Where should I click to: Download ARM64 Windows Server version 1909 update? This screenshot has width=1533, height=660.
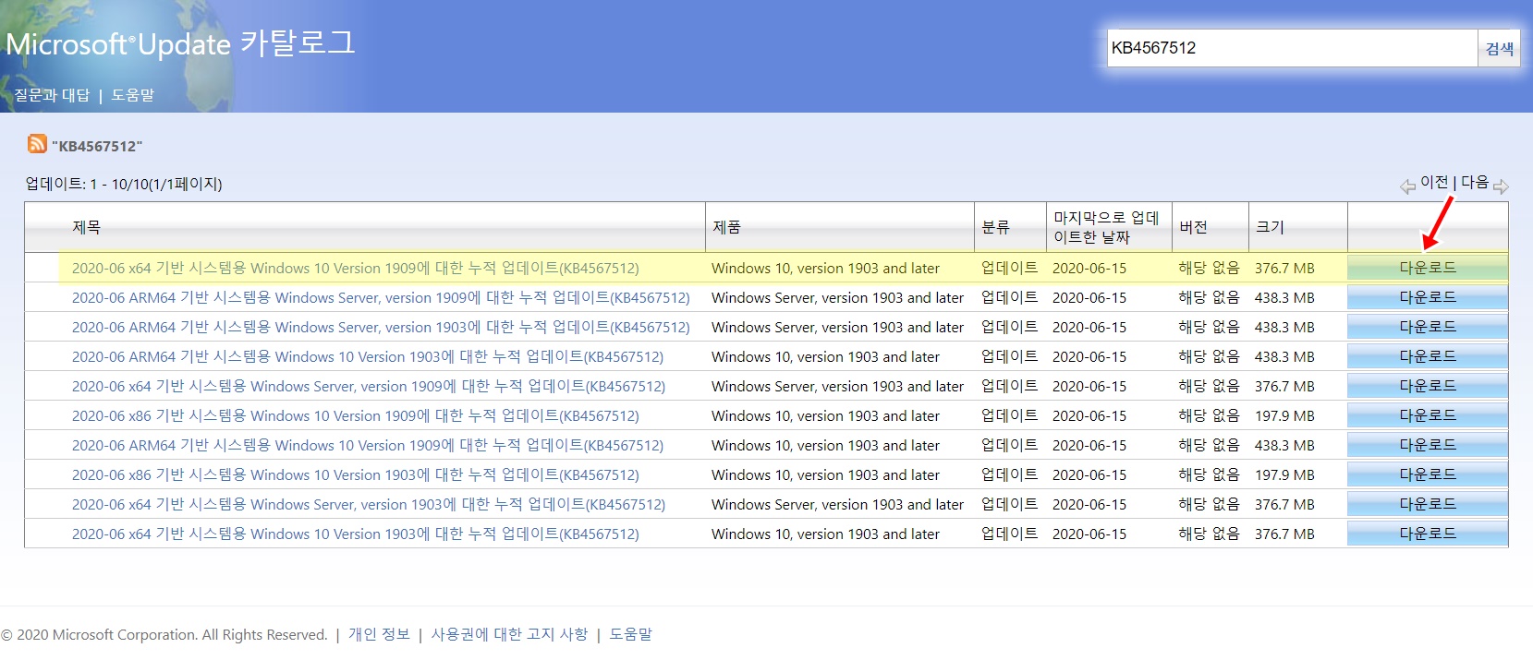(x=1428, y=297)
